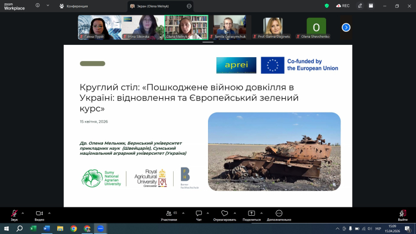Screen dimensions: 416x234
Task: Select Olena Melnyk's video thumbnail
Action: click(186, 27)
